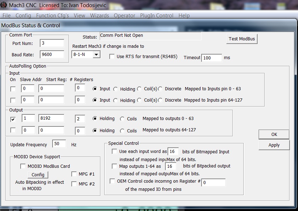Uncheck the On checkbox for outputs 0 - 63

pos(13,119)
